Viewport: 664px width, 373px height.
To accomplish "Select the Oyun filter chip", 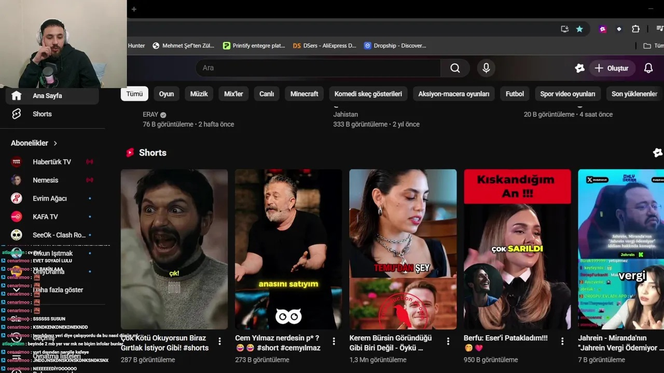I will pos(167,94).
